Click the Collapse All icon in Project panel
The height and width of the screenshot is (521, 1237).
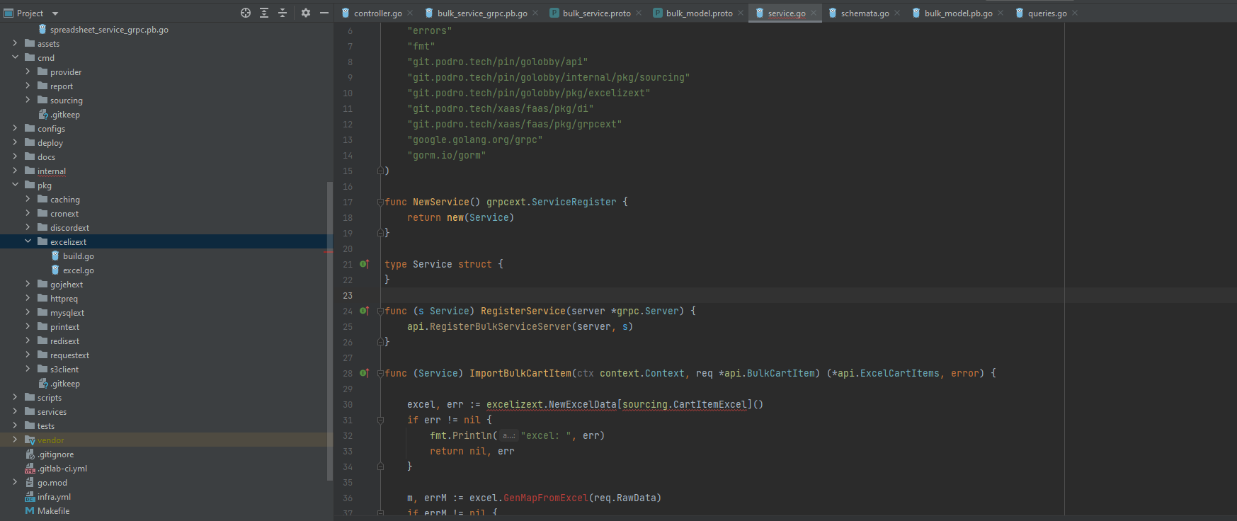pos(283,13)
